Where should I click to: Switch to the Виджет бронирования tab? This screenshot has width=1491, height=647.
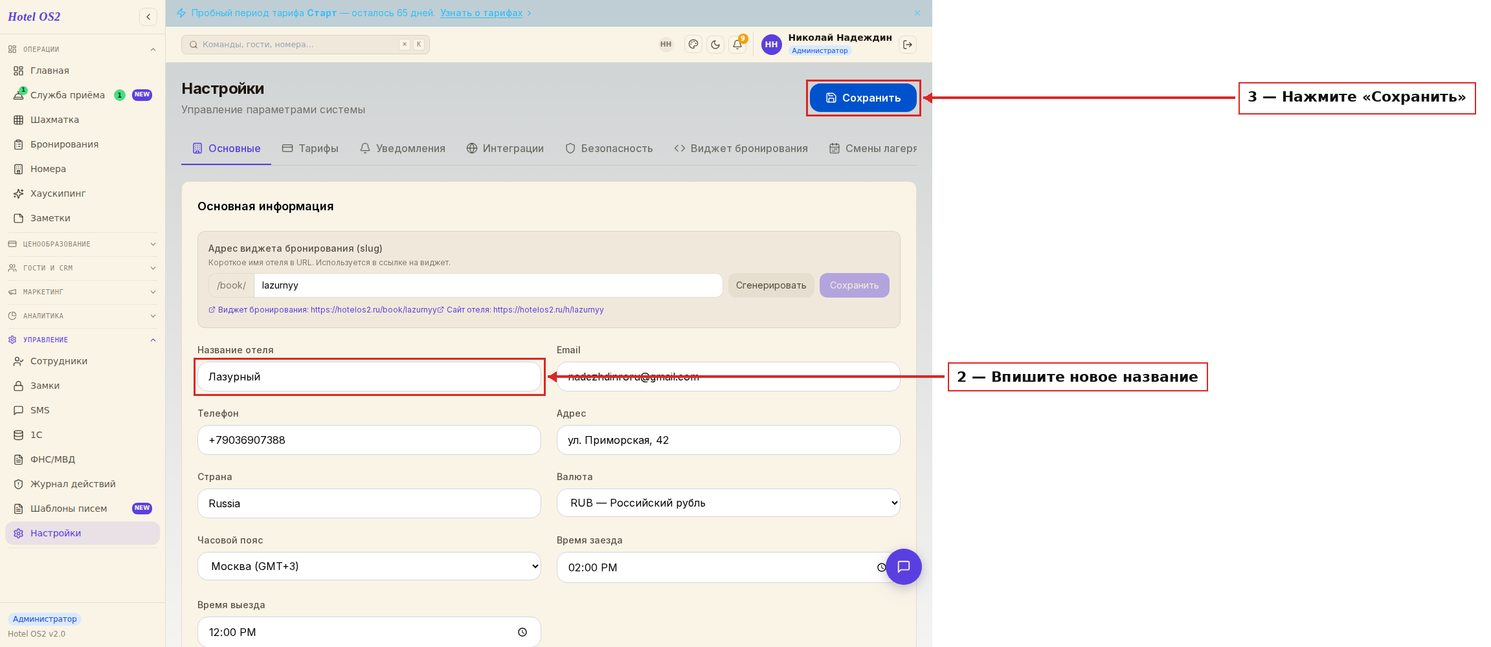pos(741,148)
